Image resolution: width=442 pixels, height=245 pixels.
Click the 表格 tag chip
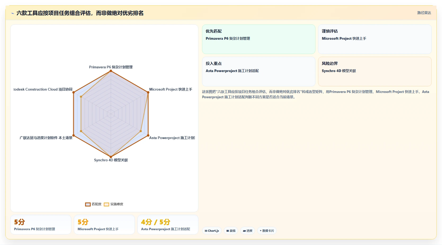tap(231, 231)
